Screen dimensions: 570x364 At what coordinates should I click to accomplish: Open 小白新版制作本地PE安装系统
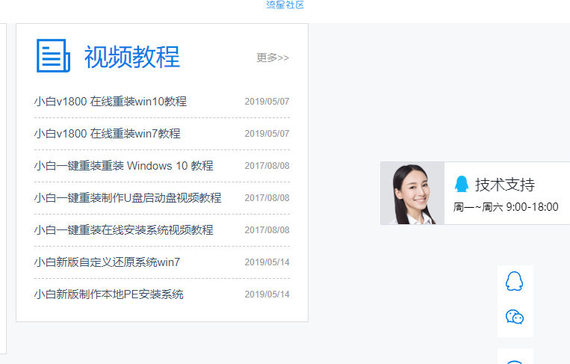[108, 294]
